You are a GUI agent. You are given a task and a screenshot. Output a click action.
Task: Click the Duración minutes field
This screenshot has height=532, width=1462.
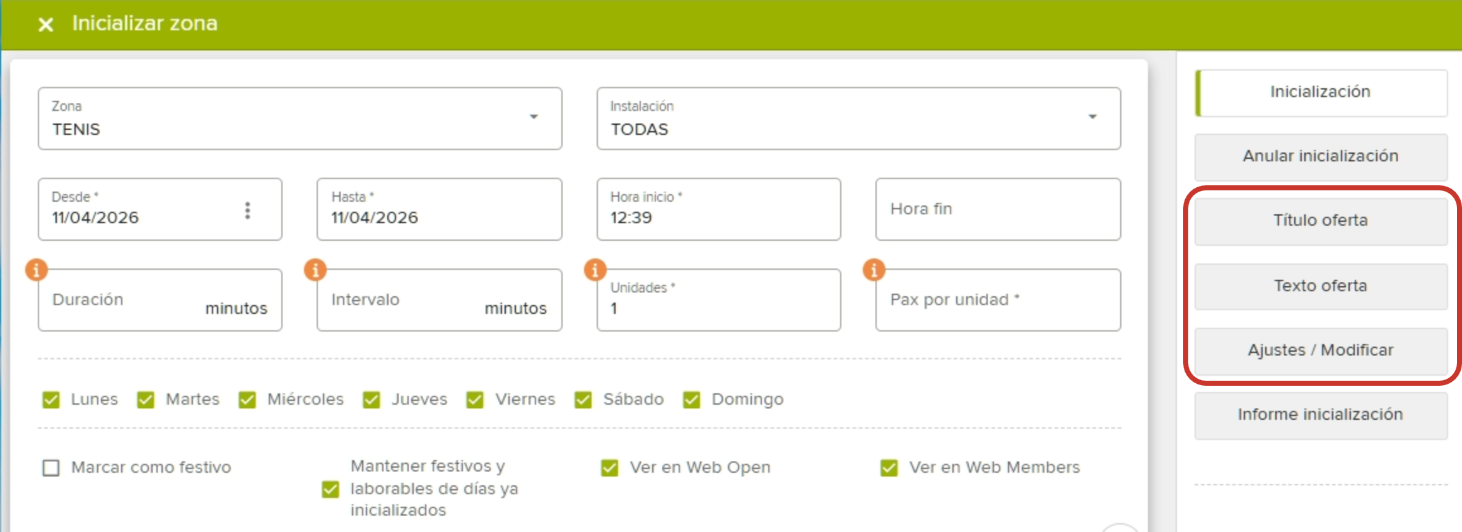(160, 300)
